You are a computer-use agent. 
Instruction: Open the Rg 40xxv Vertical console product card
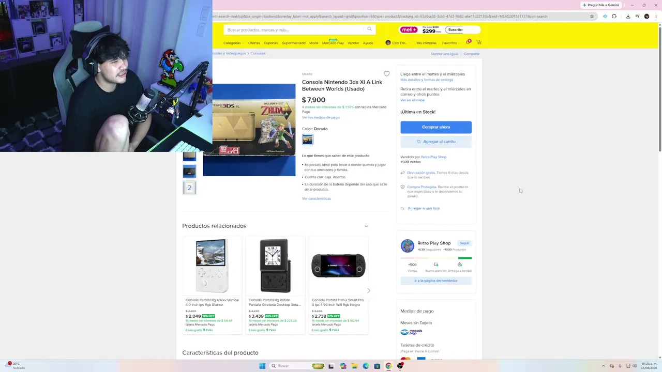click(212, 285)
